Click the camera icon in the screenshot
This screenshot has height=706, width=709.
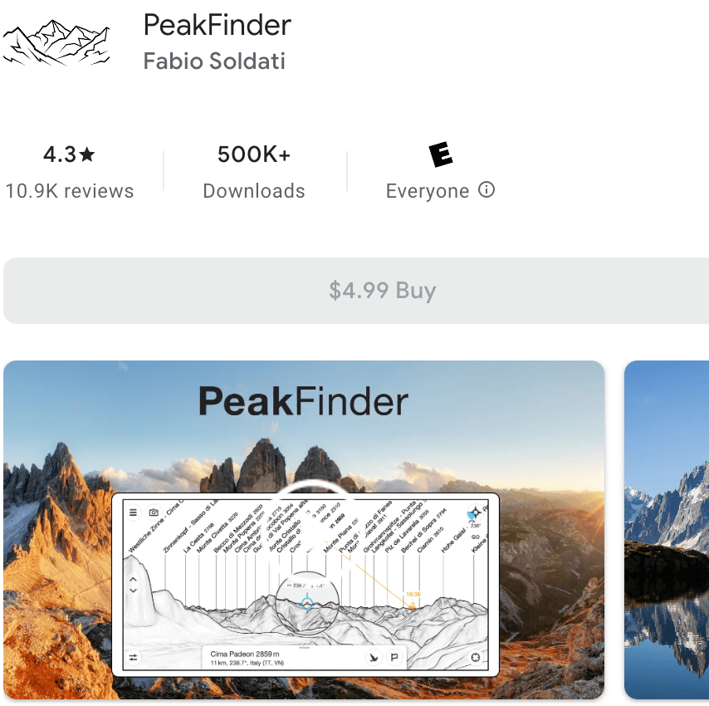coord(154,512)
